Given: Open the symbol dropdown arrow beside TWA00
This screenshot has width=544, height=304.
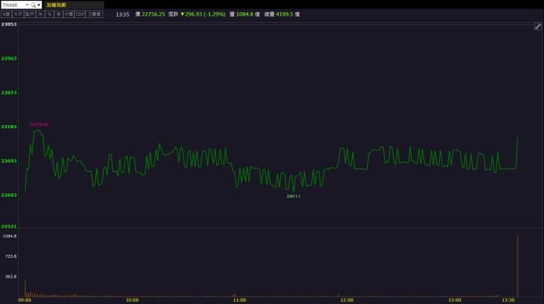Looking at the screenshot, I should tap(27, 5).
